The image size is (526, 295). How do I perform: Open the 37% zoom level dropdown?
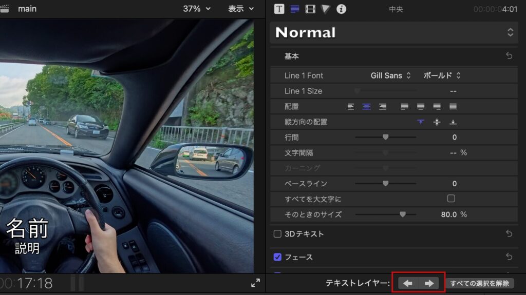[197, 9]
